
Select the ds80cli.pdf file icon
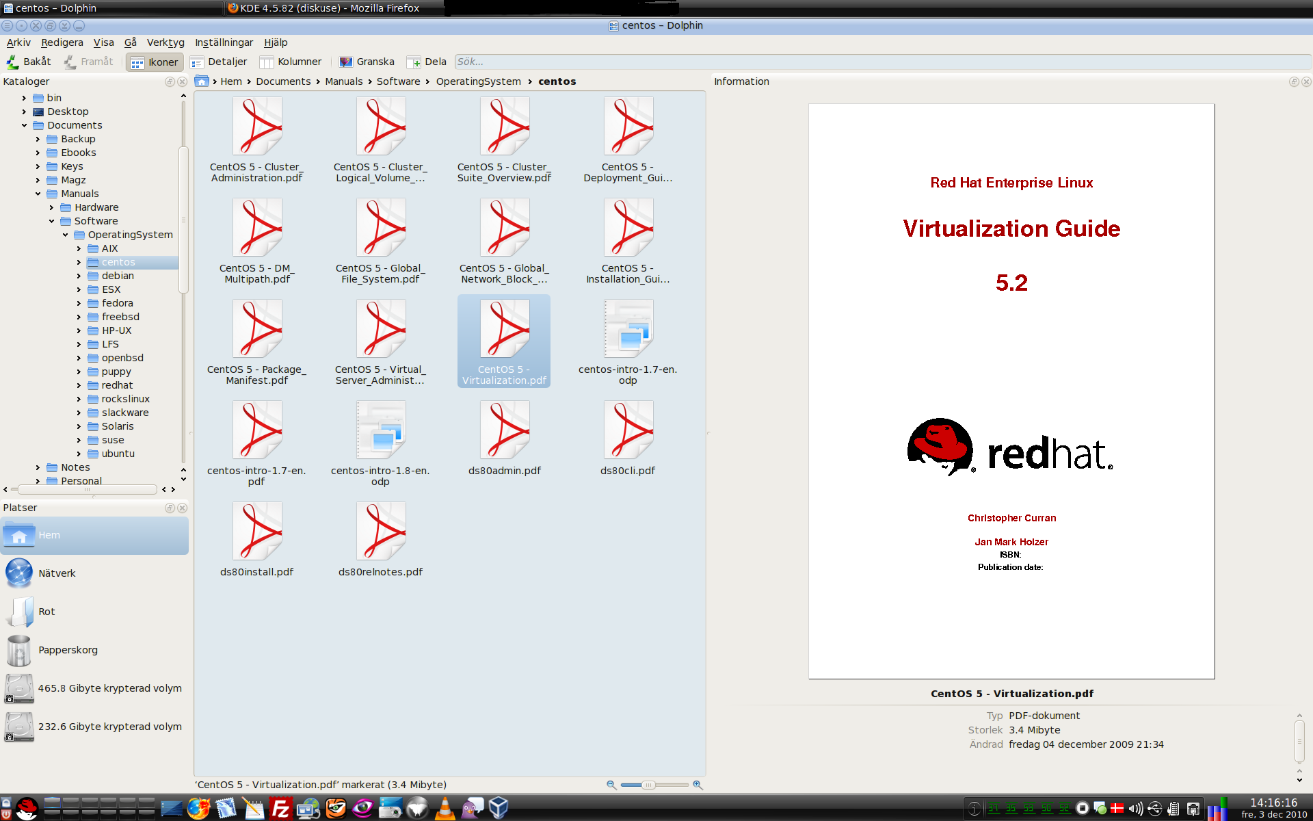(628, 430)
